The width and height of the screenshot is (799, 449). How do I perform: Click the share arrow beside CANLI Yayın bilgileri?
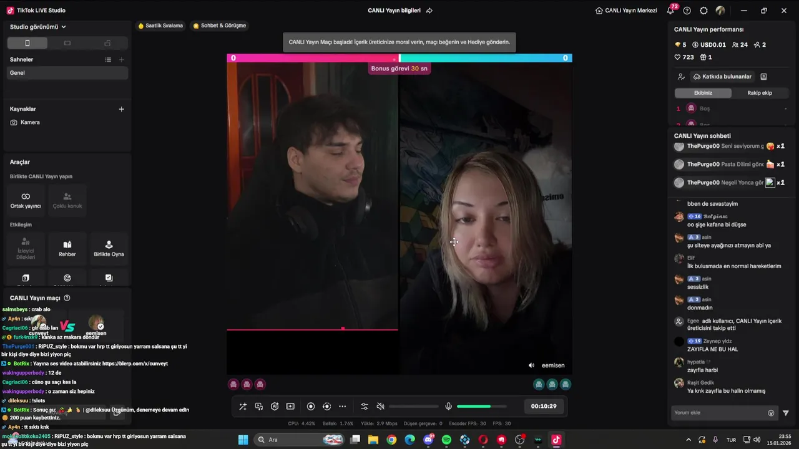click(429, 11)
